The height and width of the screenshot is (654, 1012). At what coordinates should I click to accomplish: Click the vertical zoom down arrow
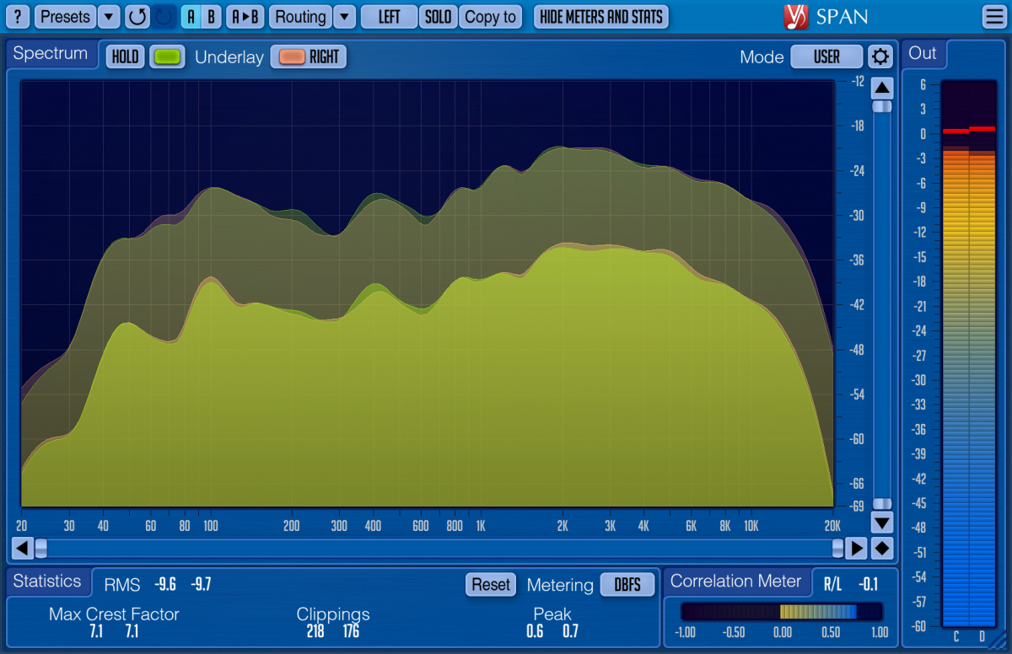pyautogui.click(x=882, y=523)
